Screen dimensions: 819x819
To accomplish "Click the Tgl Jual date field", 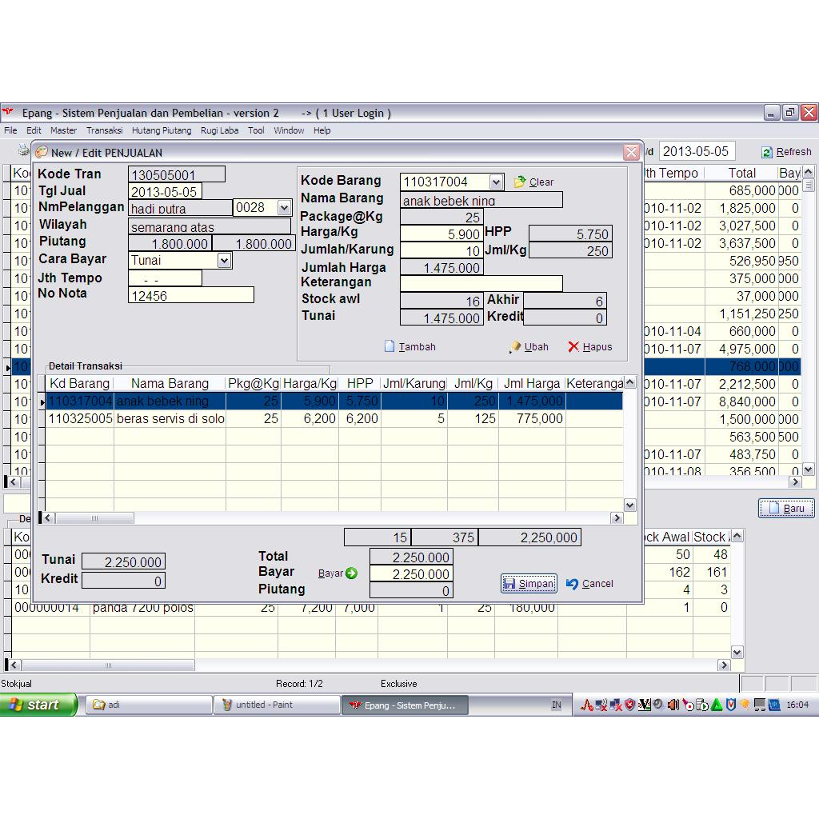I will (x=165, y=191).
